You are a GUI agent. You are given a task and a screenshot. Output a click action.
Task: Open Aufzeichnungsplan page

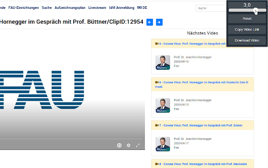pyautogui.click(x=70, y=8)
